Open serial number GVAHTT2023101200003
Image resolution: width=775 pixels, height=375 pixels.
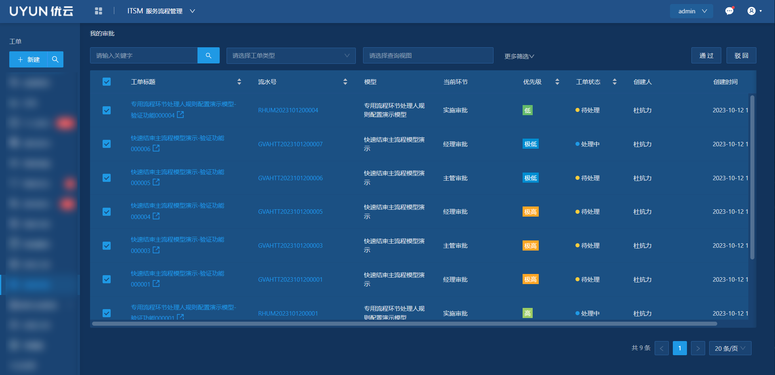point(290,246)
